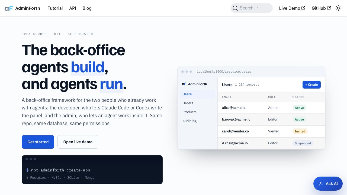Click the Open live demo button
Viewport: 347px width, 195px height.
tap(78, 142)
